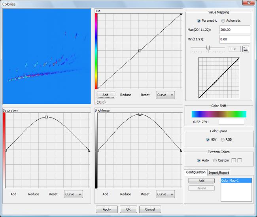
Task: Open the Brightness Curve dropdown
Action: [165, 194]
